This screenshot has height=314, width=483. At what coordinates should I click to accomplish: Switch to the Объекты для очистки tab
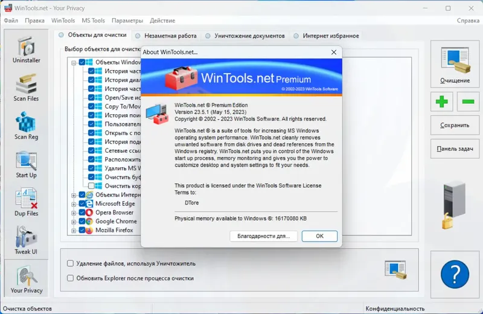point(93,35)
